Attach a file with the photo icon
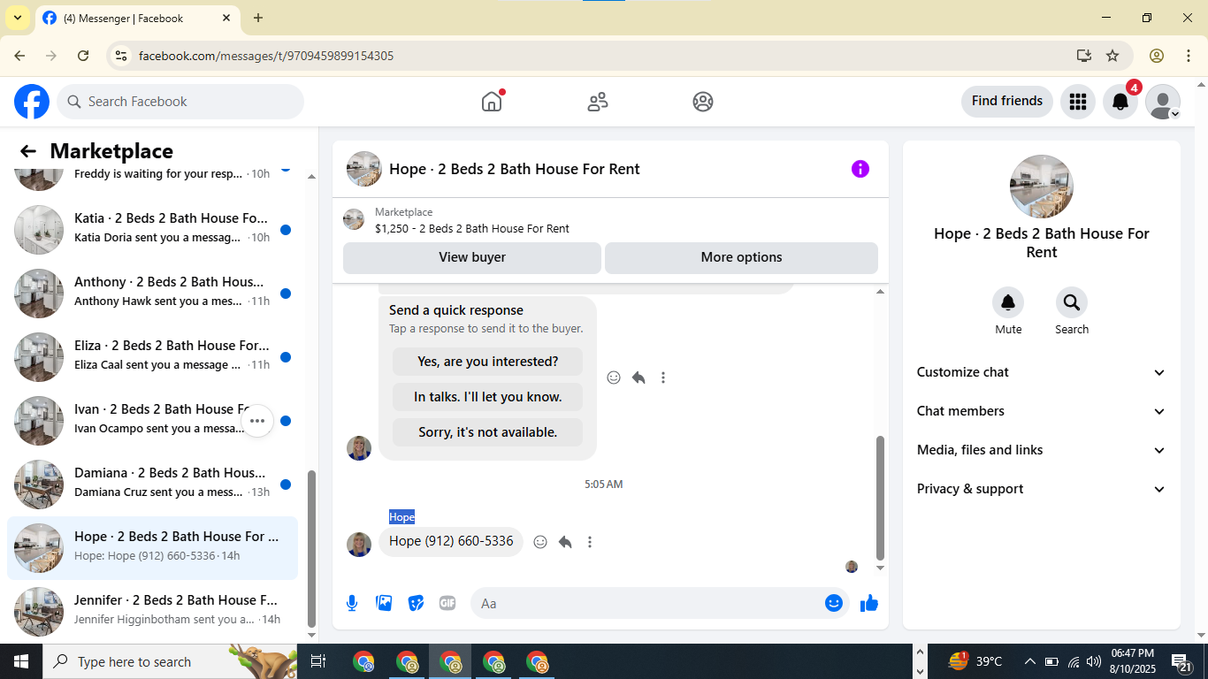This screenshot has width=1208, height=679. click(x=384, y=603)
